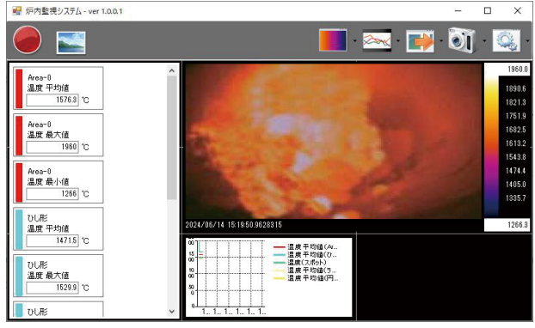Image resolution: width=535 pixels, height=328 pixels.
Task: Maximize the 炉内監視システム window
Action: click(488, 11)
